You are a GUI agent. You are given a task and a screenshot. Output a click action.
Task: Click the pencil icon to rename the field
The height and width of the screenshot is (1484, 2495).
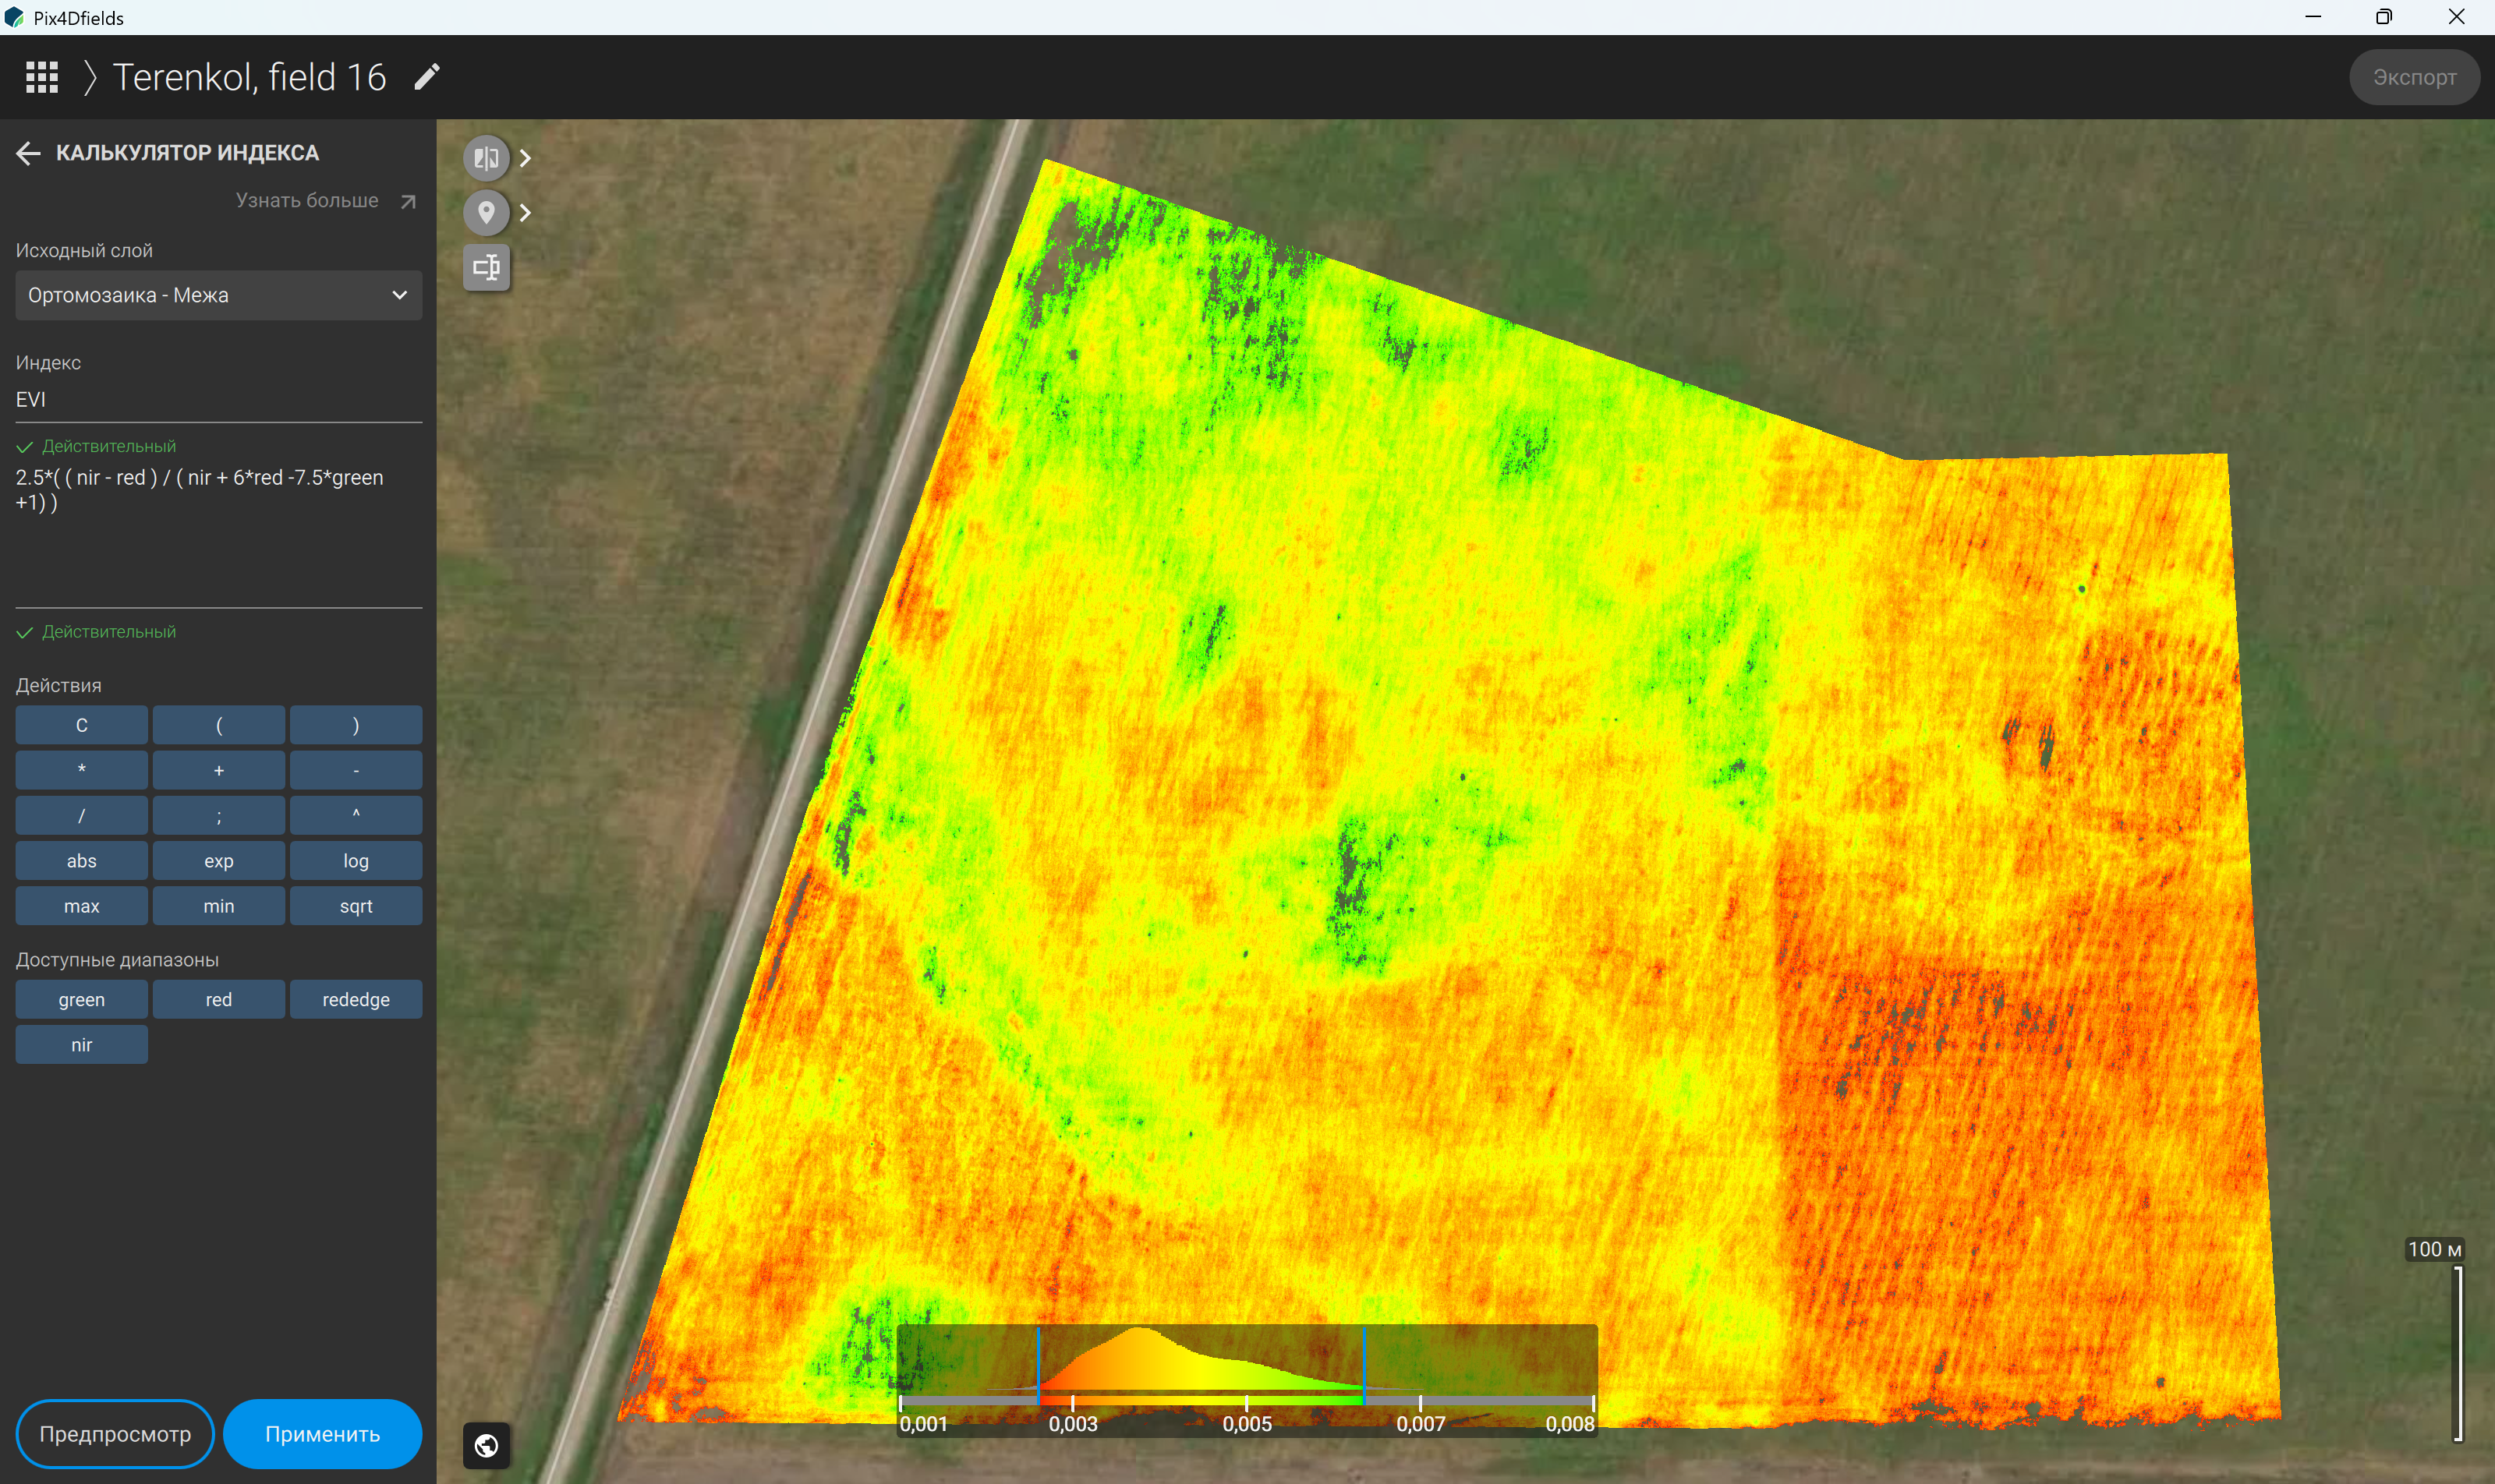click(427, 77)
